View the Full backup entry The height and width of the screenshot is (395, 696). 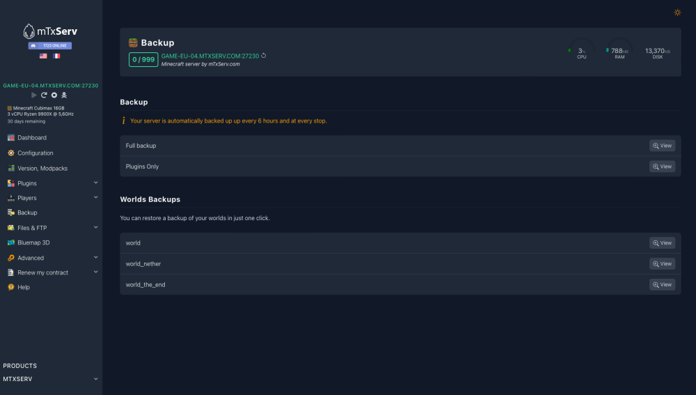coord(662,146)
